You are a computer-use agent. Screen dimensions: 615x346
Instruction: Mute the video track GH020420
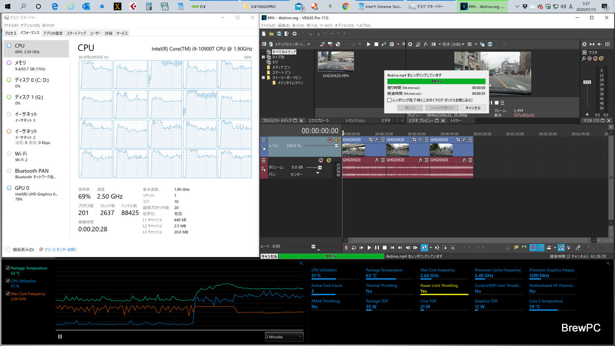coord(330,140)
